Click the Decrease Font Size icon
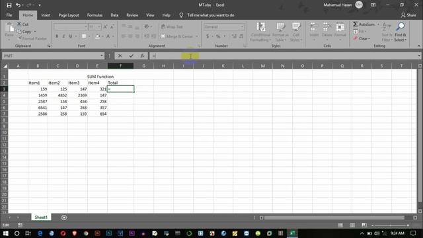 (112, 26)
